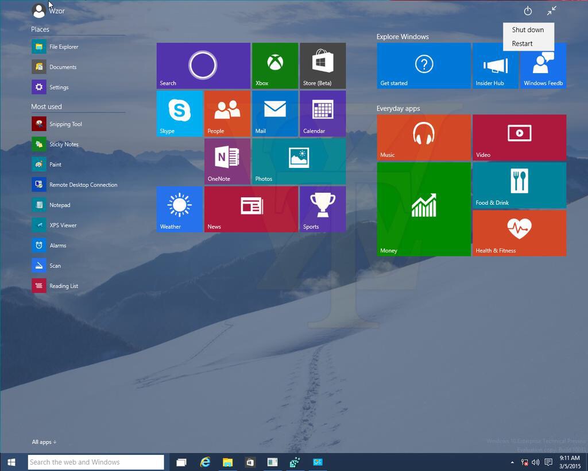Open the Calendar tile
The width and height of the screenshot is (588, 471).
pyautogui.click(x=322, y=113)
